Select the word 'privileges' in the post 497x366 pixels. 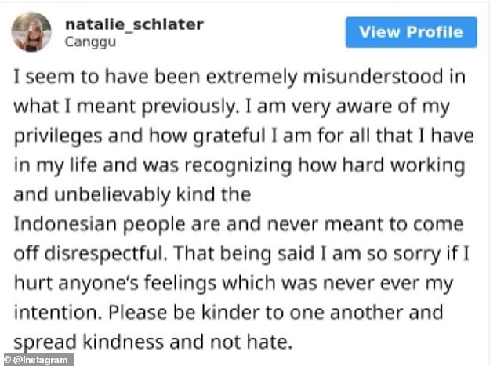point(58,136)
